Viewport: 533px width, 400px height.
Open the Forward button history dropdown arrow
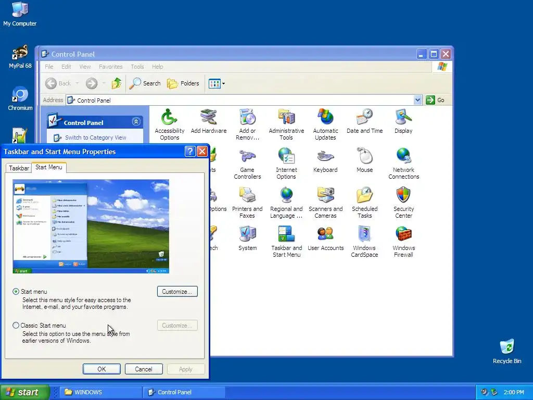tap(104, 83)
